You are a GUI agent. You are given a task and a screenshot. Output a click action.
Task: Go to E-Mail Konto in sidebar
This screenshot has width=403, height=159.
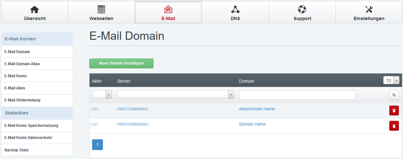tap(16, 76)
